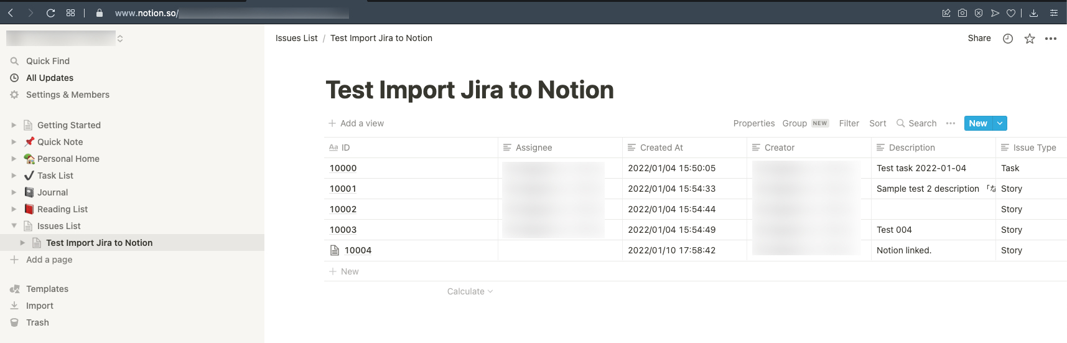Go to Issues List breadcrumb link
This screenshot has width=1067, height=343.
[296, 38]
